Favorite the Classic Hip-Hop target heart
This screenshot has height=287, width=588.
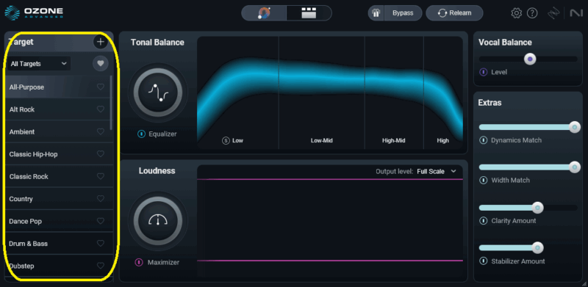101,154
